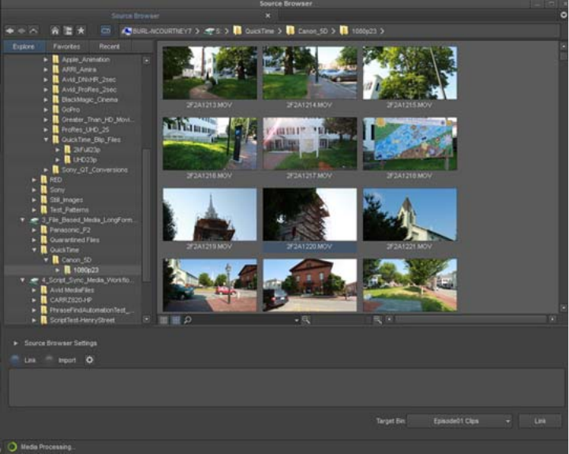The width and height of the screenshot is (569, 454).
Task: Switch to the Explore tab
Action: point(24,47)
